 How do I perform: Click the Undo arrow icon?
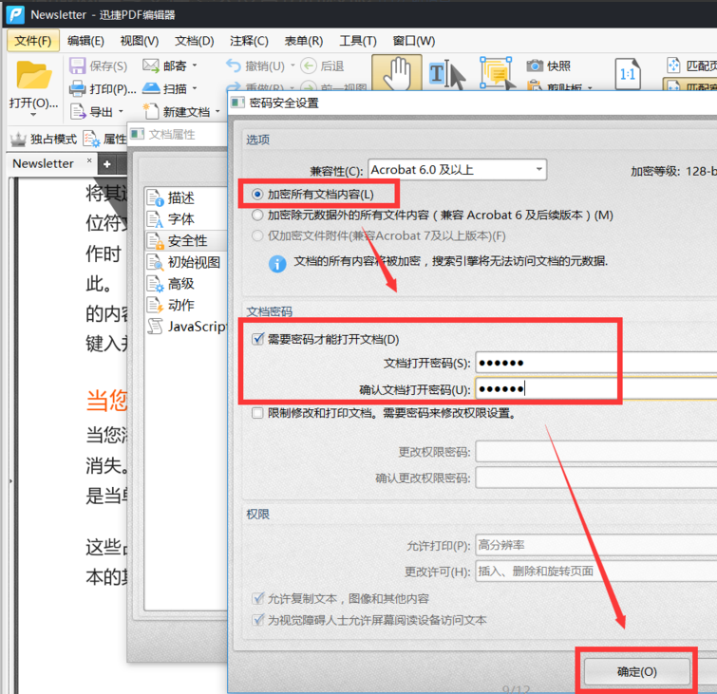(234, 66)
